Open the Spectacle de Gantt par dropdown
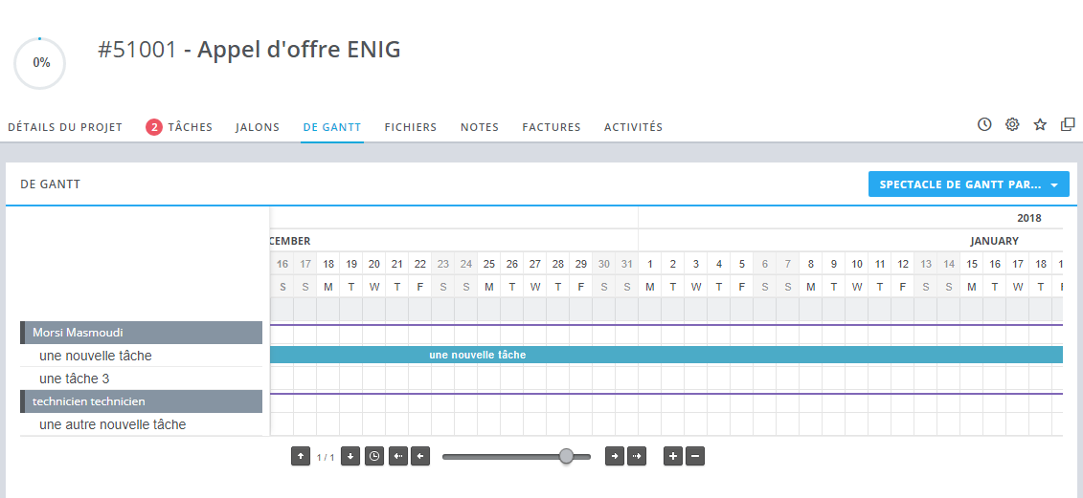This screenshot has width=1083, height=498. click(x=969, y=184)
